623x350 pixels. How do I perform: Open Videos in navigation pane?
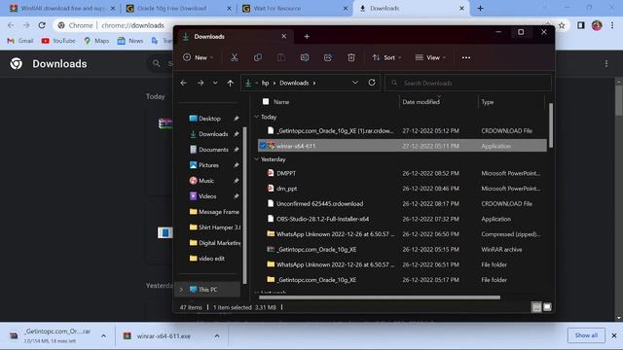[207, 196]
